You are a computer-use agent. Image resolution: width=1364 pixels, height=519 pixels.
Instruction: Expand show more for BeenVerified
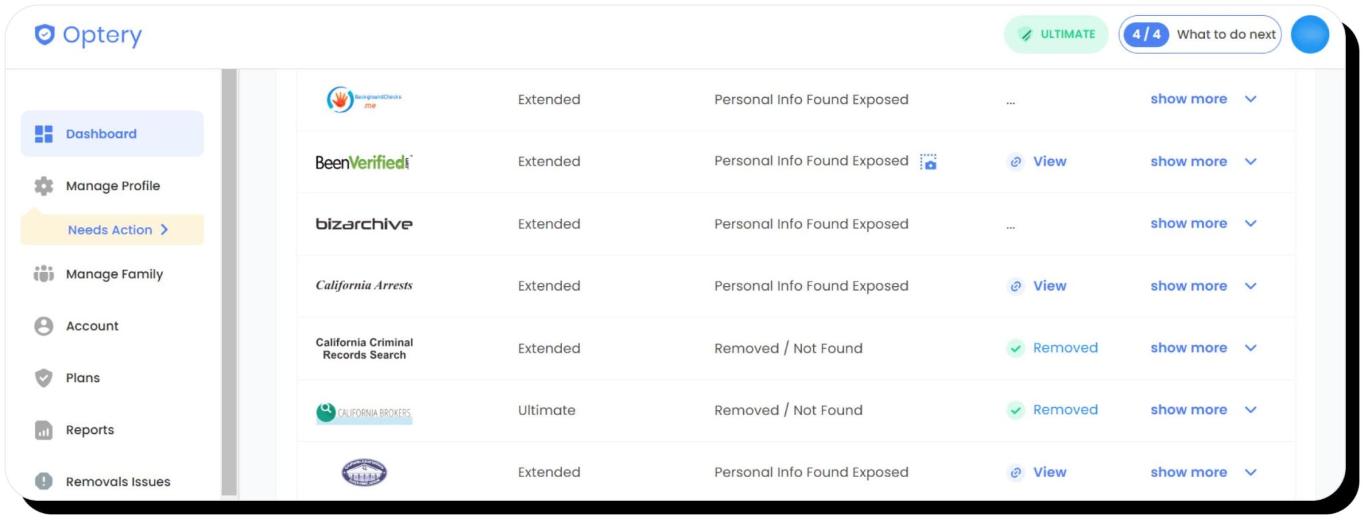[x=1189, y=162]
